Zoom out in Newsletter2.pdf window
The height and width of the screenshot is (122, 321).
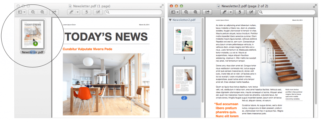[x=186, y=12]
